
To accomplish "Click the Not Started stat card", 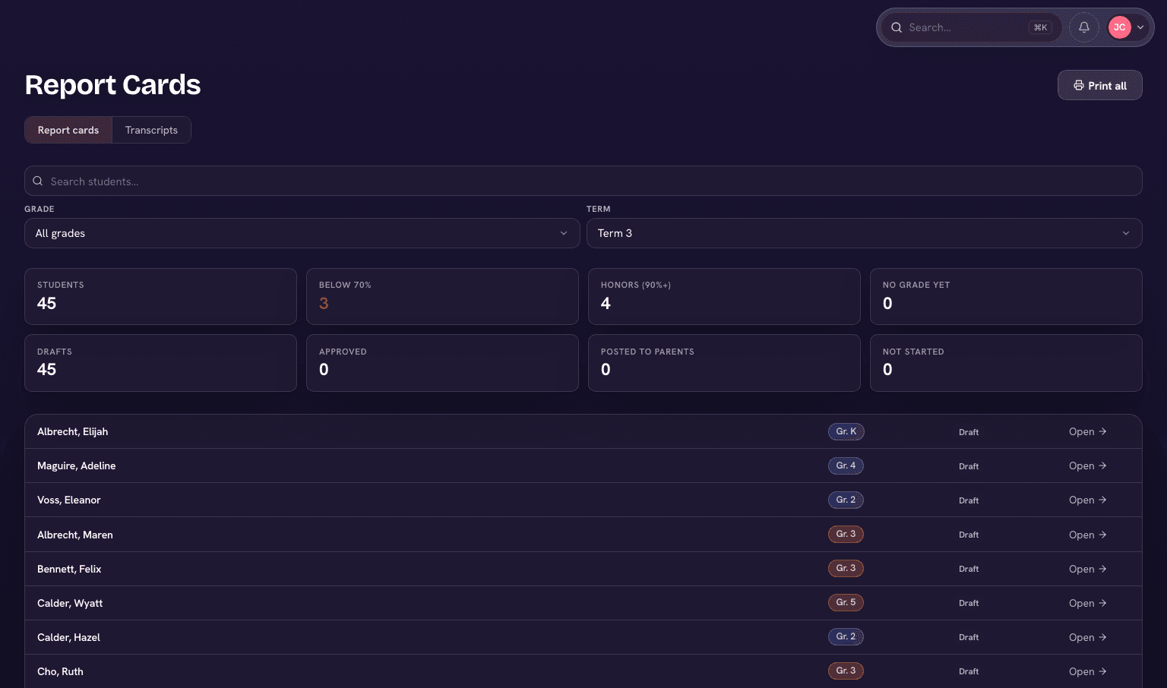I will click(x=1006, y=363).
